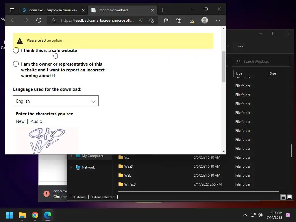Open a new Edge tab
Image resolution: width=296 pixels, height=222 pixels.
pos(162,10)
